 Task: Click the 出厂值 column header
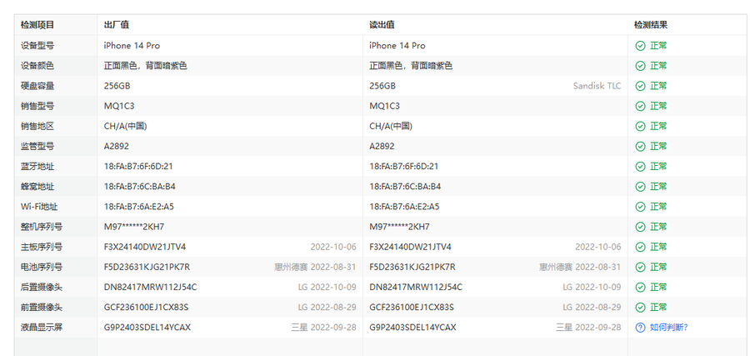[116, 25]
